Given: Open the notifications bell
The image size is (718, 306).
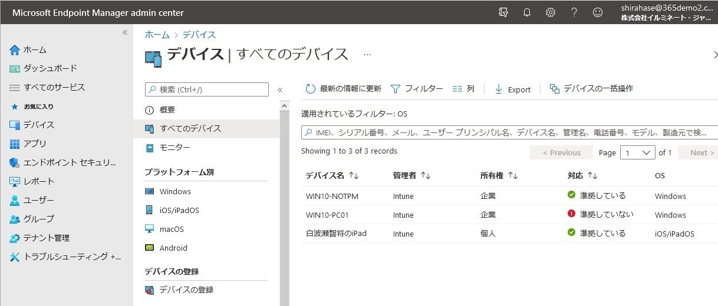Looking at the screenshot, I should point(526,12).
